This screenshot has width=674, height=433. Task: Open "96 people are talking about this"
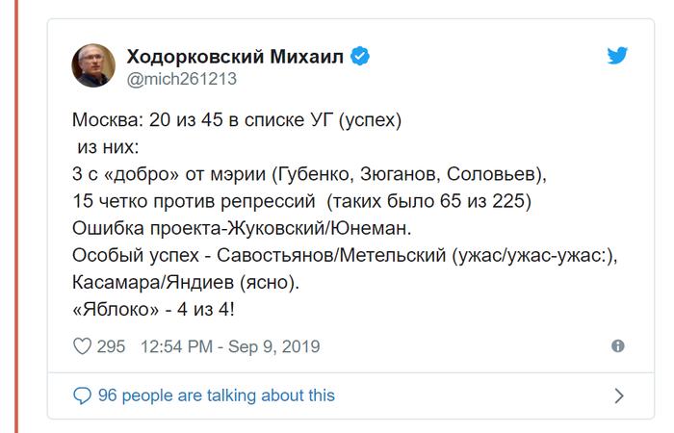(x=216, y=395)
